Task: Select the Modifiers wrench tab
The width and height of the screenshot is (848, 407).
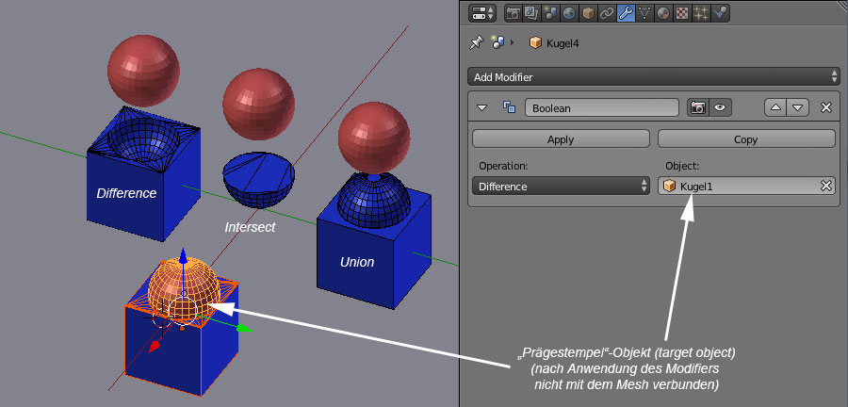Action: 625,13
